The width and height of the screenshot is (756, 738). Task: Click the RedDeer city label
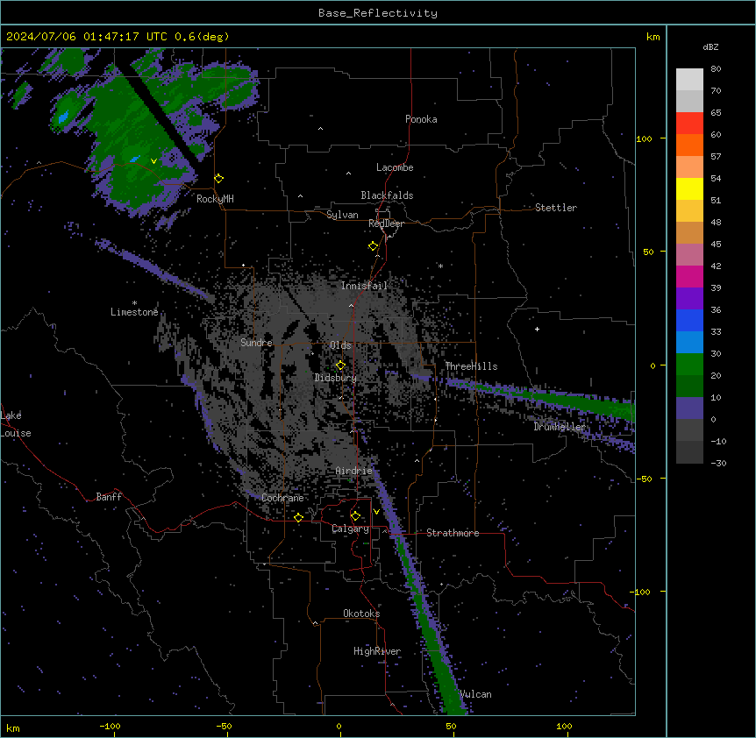click(x=386, y=224)
